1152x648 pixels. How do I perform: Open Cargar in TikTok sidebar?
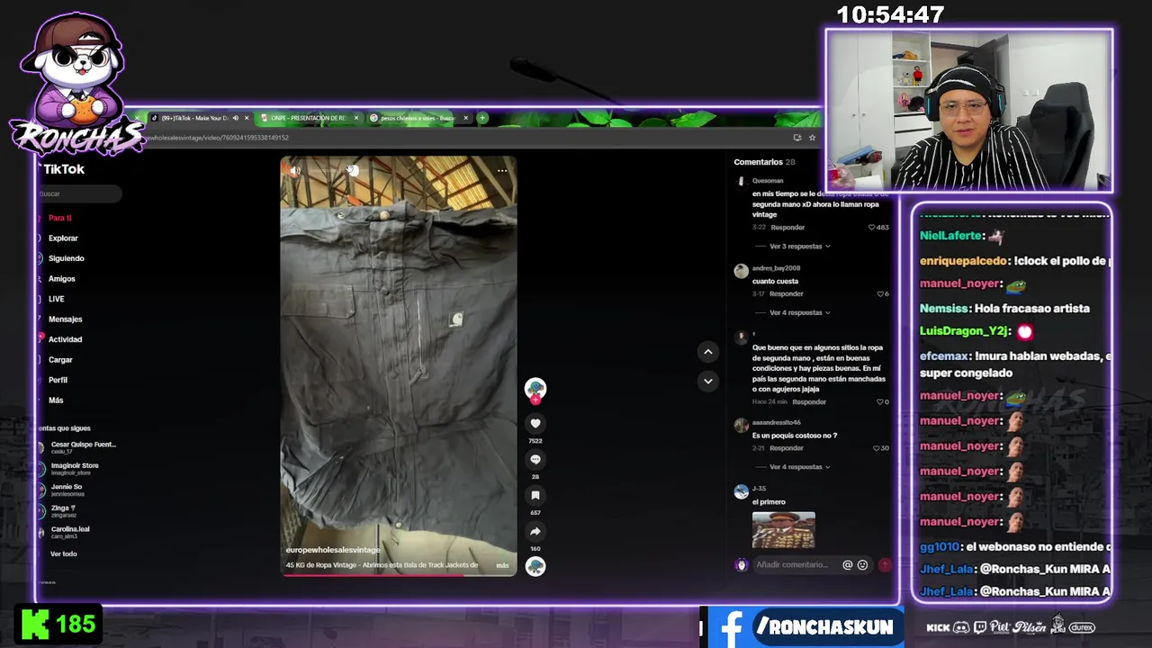tap(60, 360)
